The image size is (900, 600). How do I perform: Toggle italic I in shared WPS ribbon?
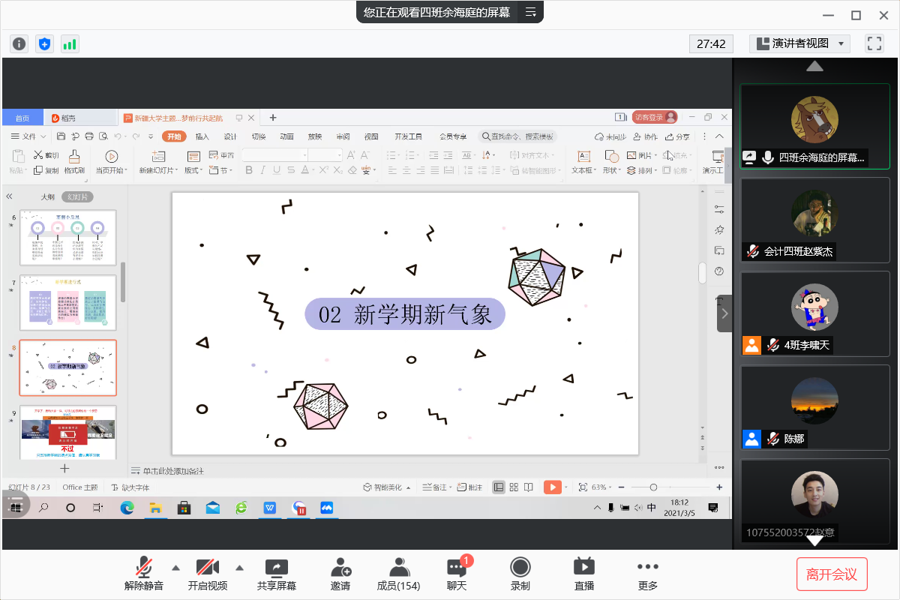tap(262, 171)
